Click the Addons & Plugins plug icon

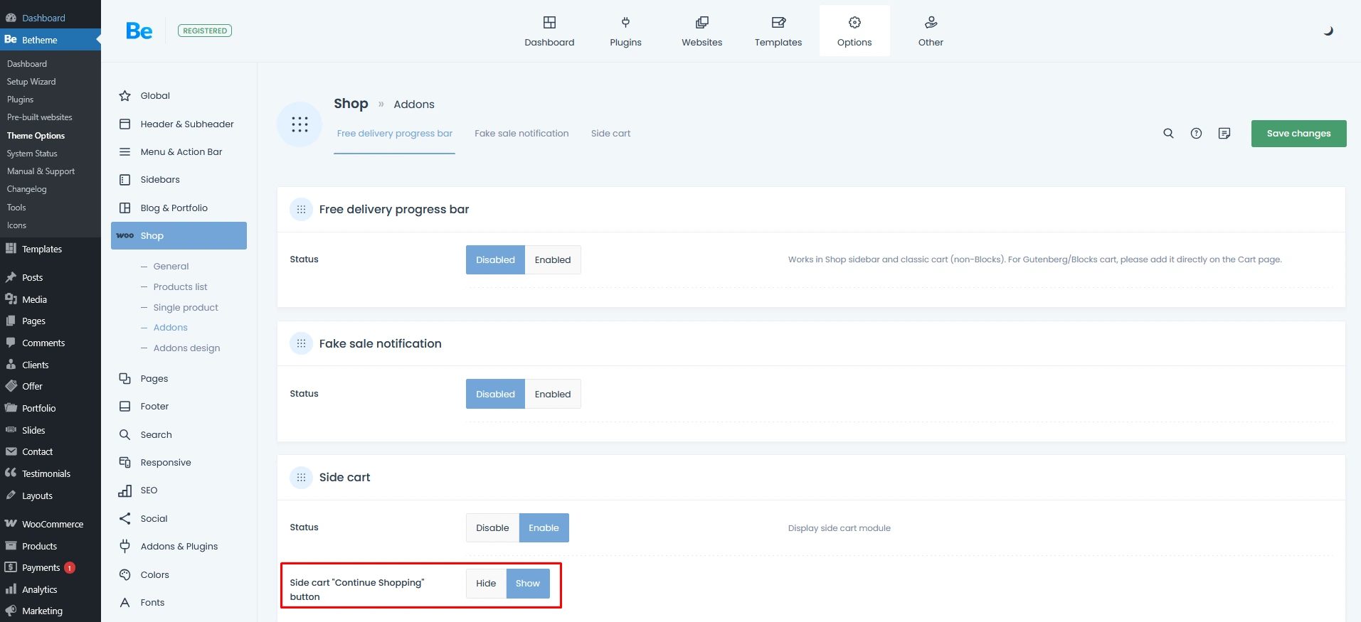[125, 547]
